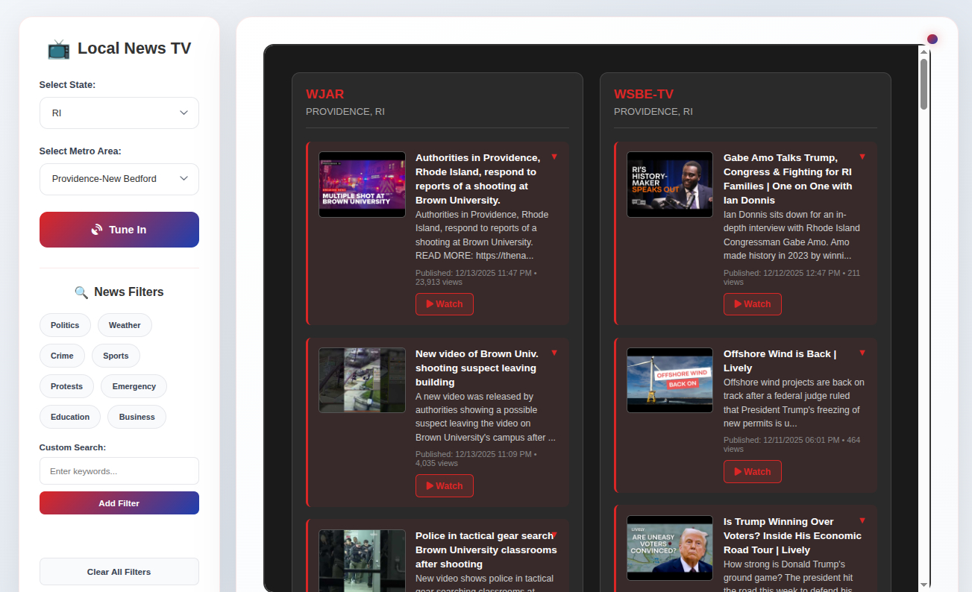Viewport: 972px width, 592px height.
Task: Watch the Gabe Amo interview video
Action: (752, 304)
